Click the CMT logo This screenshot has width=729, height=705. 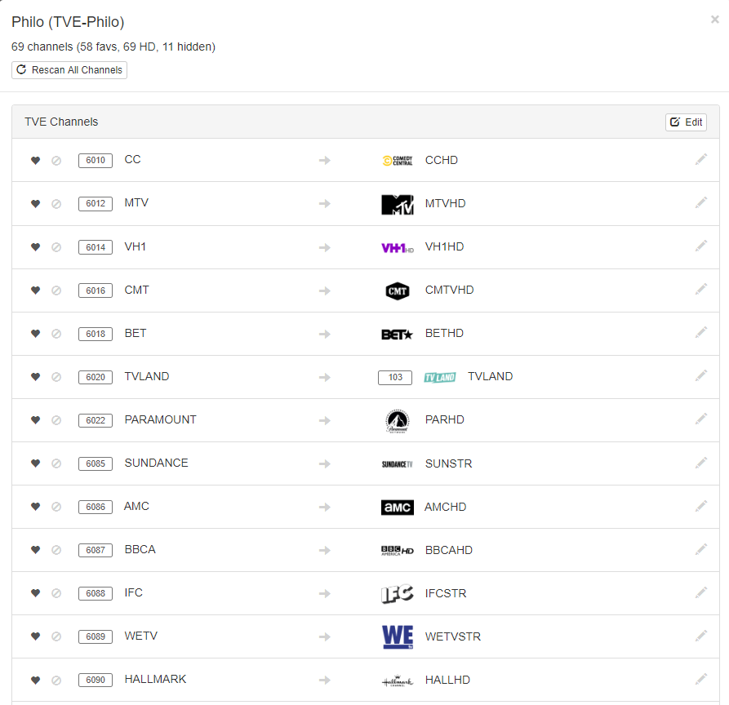[x=398, y=291]
